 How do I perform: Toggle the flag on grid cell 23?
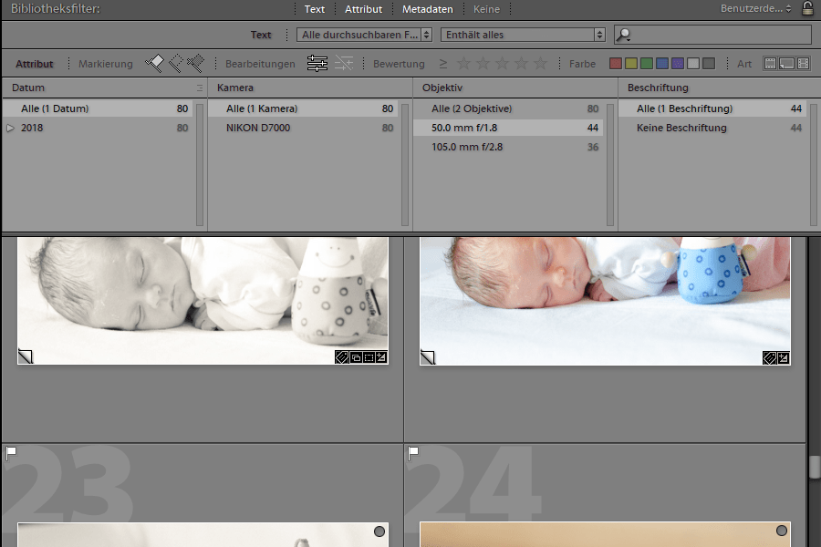pyautogui.click(x=12, y=451)
